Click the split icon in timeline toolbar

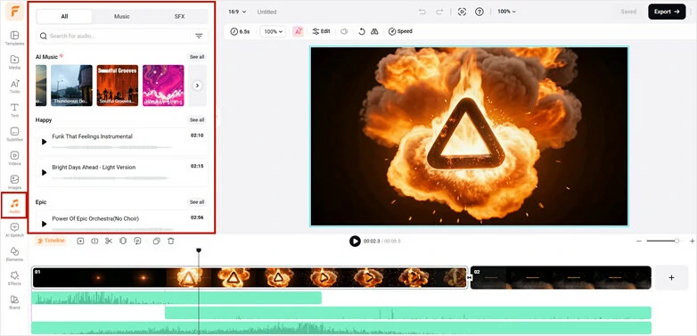[94, 241]
